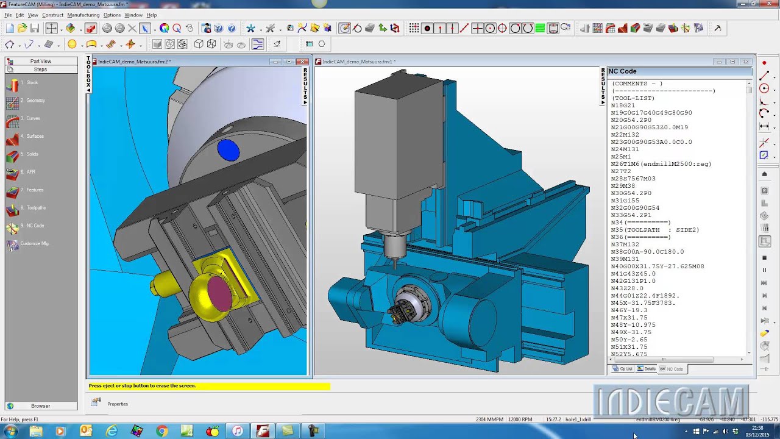Viewport: 780px width, 439px height.
Task: Open dropdown arrow beside move-arrows icon
Action: click(63, 29)
